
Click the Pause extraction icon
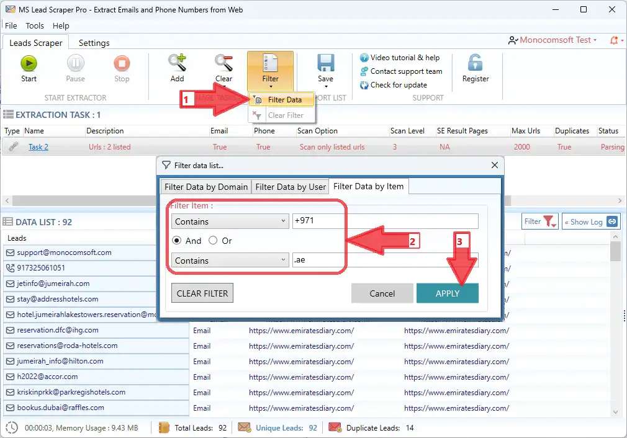coord(75,63)
